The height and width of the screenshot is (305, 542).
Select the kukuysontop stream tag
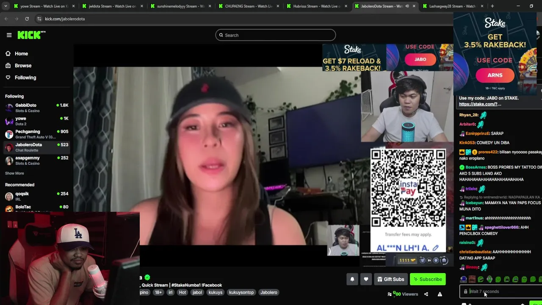pos(241,292)
